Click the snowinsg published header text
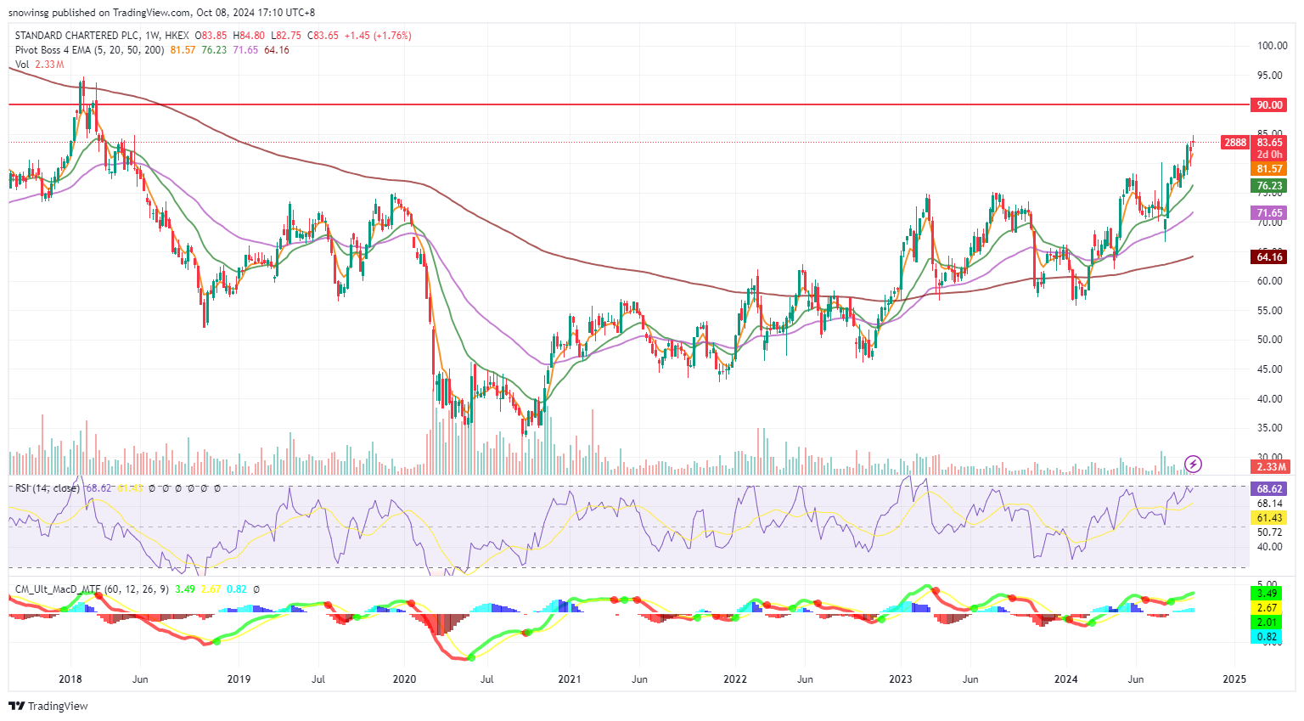1304x721 pixels. (161, 13)
